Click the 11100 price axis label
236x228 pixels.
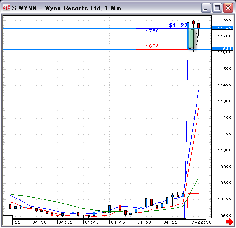click(225, 134)
